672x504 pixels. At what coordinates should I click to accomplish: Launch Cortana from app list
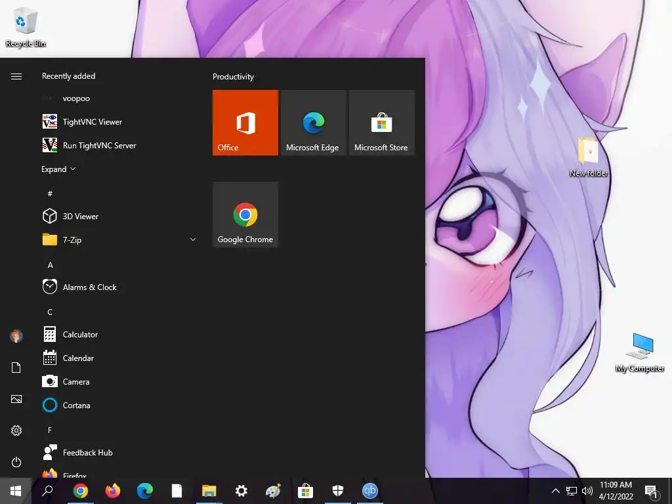coord(120,405)
